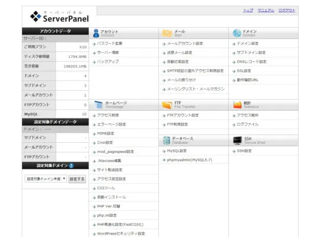Screen dimensions: 319x237
Task: Click the ホームページ section icon
Action: 98,105
